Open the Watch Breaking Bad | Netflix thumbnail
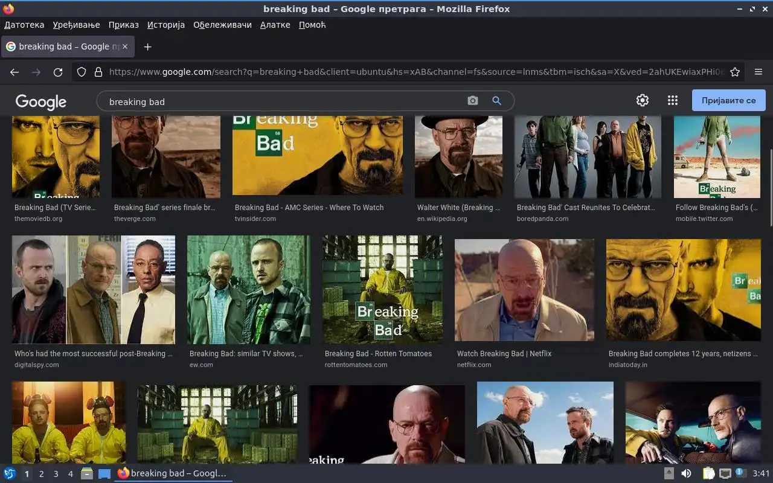This screenshot has height=483, width=773. pos(524,290)
